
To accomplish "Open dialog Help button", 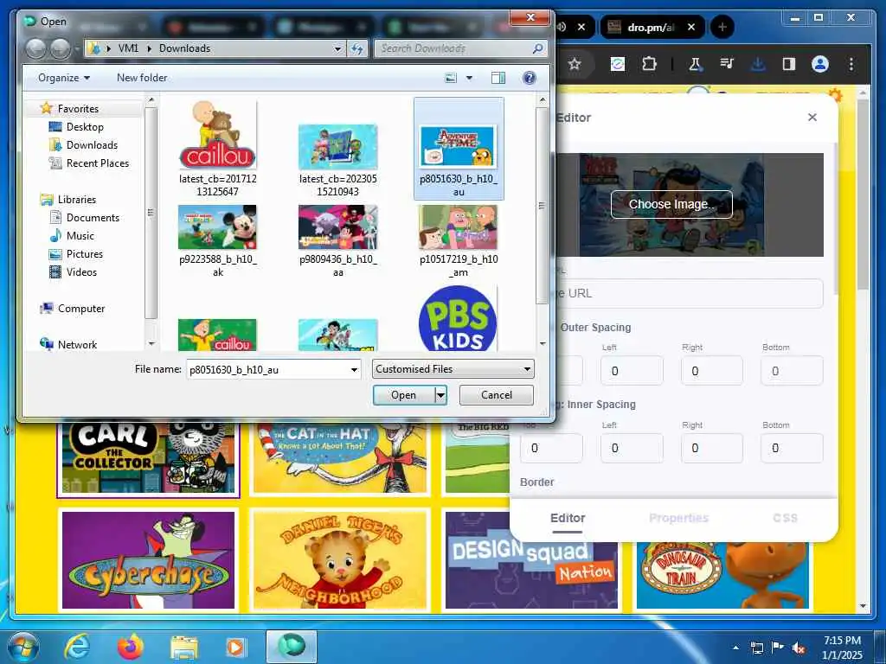I will (530, 78).
